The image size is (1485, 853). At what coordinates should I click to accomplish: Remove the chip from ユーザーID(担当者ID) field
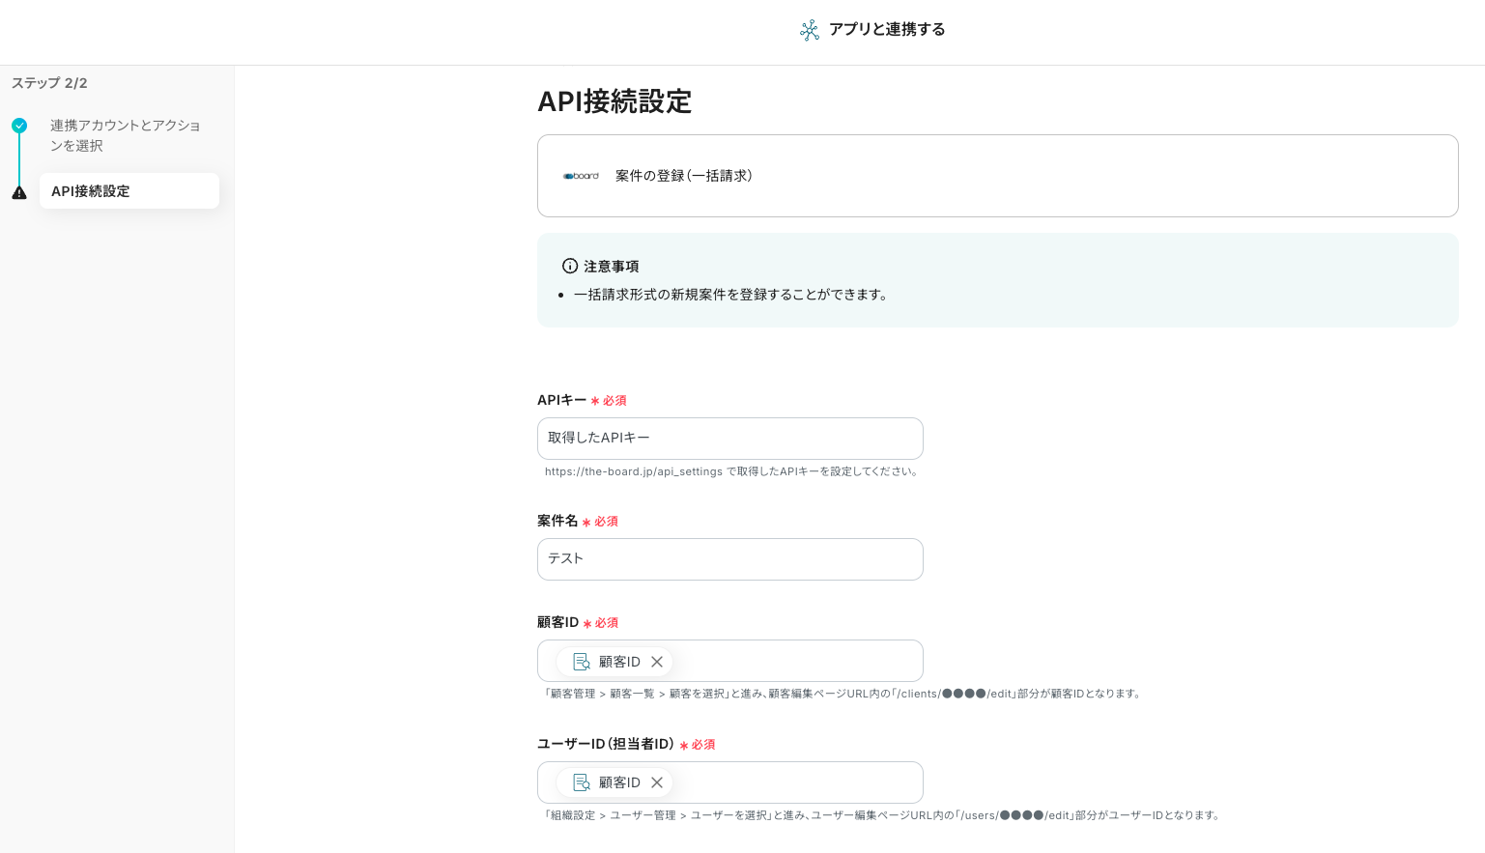click(x=657, y=782)
